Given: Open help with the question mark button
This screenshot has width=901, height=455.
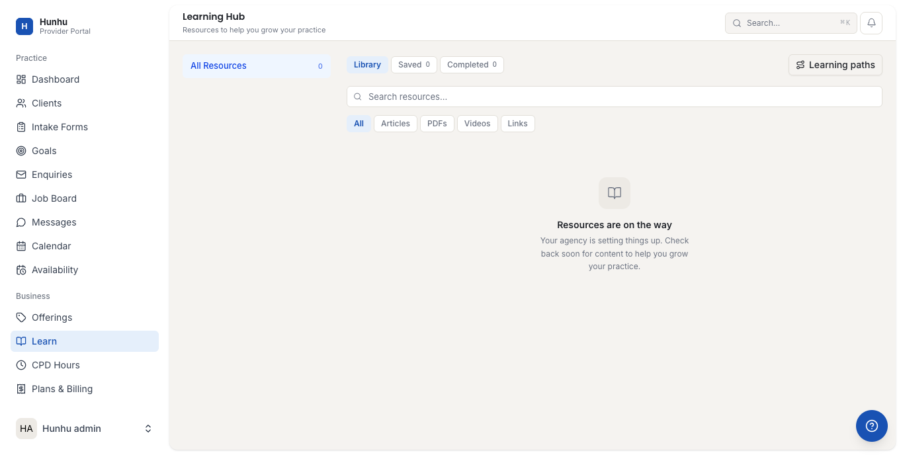Looking at the screenshot, I should point(872,426).
